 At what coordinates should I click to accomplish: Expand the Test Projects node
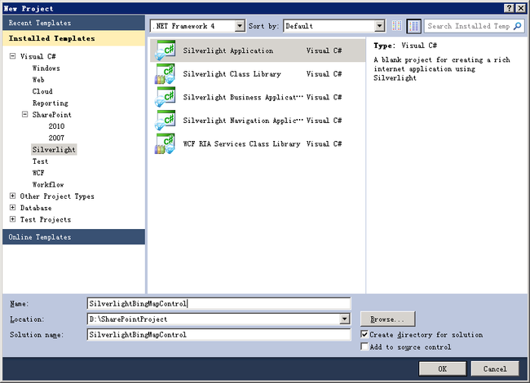tap(12, 219)
